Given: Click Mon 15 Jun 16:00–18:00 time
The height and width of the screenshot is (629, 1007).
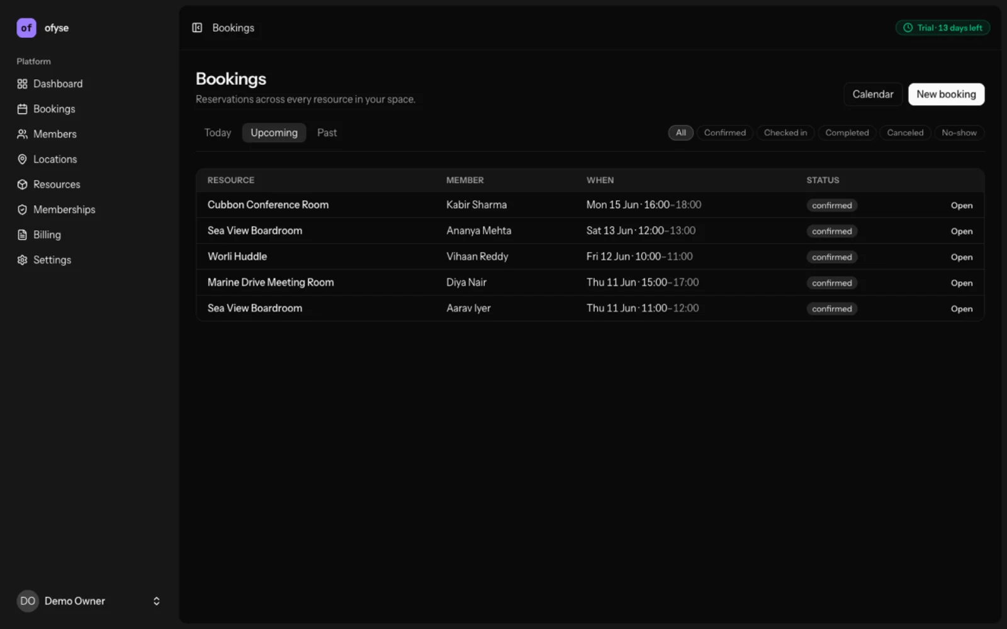Looking at the screenshot, I should 644,205.
